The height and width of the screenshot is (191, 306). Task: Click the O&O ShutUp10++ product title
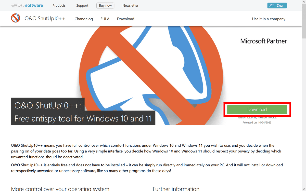coord(45,19)
